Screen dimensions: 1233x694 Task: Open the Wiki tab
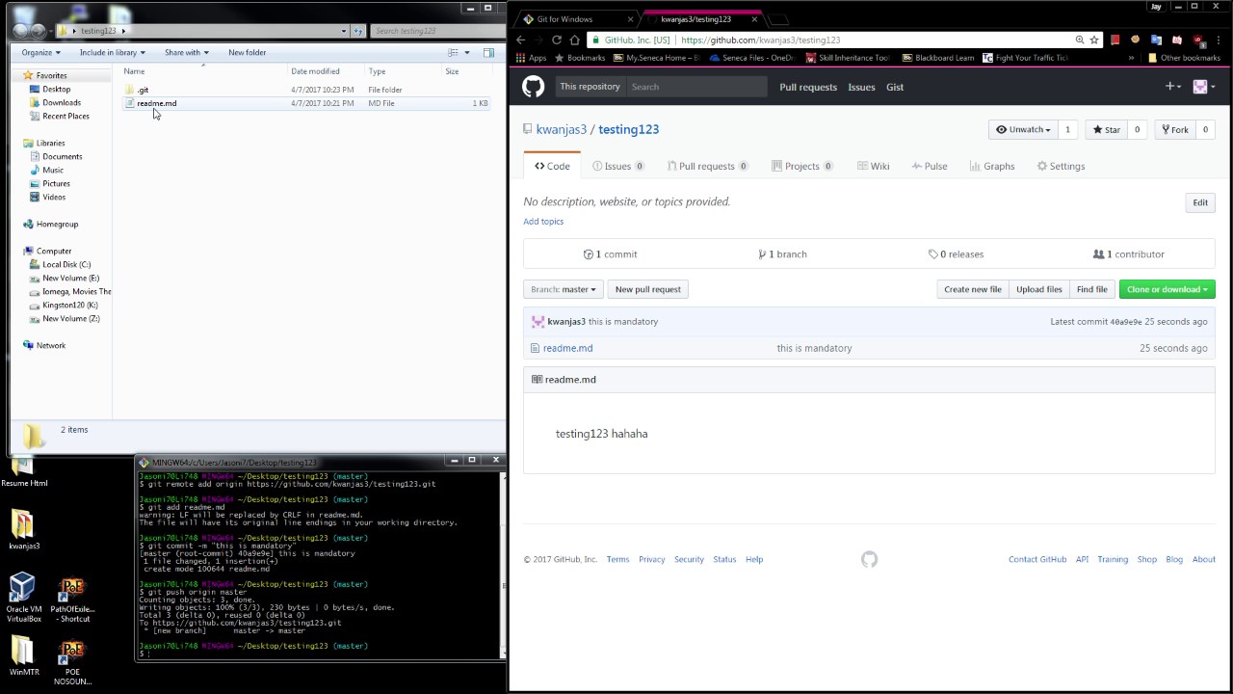[872, 166]
